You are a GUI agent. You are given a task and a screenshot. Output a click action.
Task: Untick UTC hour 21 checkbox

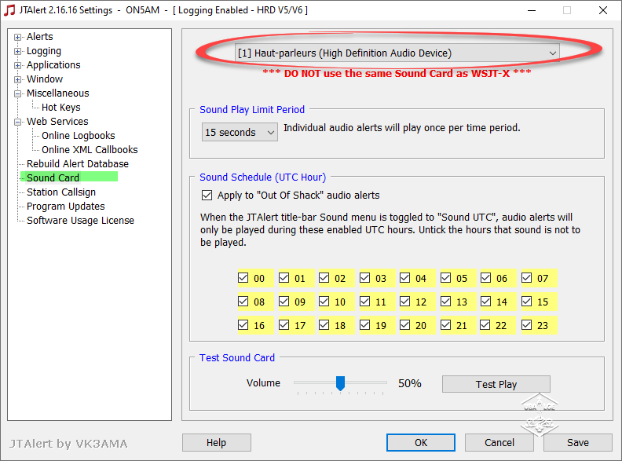point(445,325)
